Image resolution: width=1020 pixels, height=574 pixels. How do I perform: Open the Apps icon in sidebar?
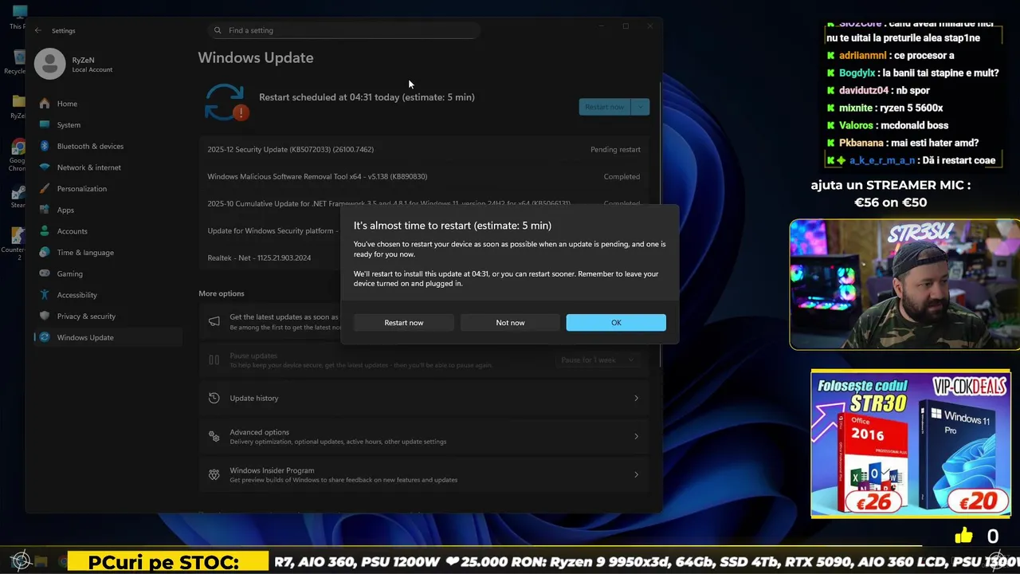pyautogui.click(x=45, y=210)
